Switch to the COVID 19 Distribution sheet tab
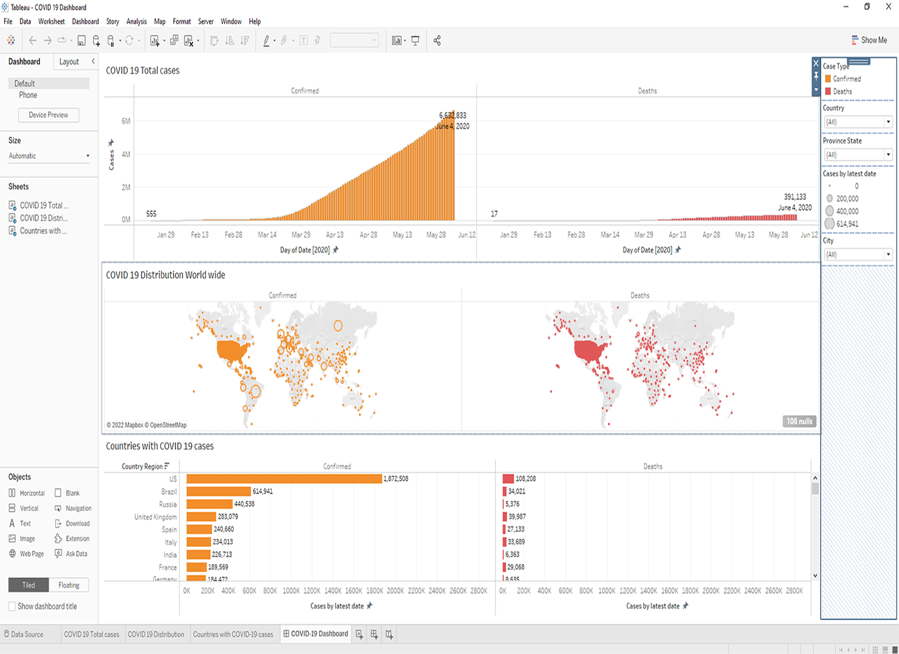This screenshot has width=899, height=654. tap(156, 634)
